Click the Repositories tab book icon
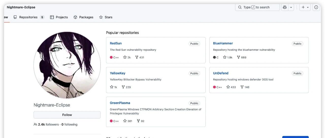This screenshot has width=325, height=138. click(x=15, y=17)
